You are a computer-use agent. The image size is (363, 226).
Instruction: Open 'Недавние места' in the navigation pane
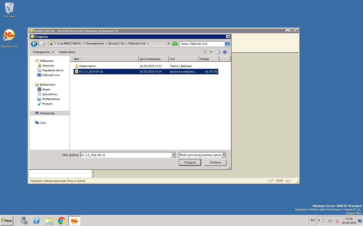click(x=52, y=70)
